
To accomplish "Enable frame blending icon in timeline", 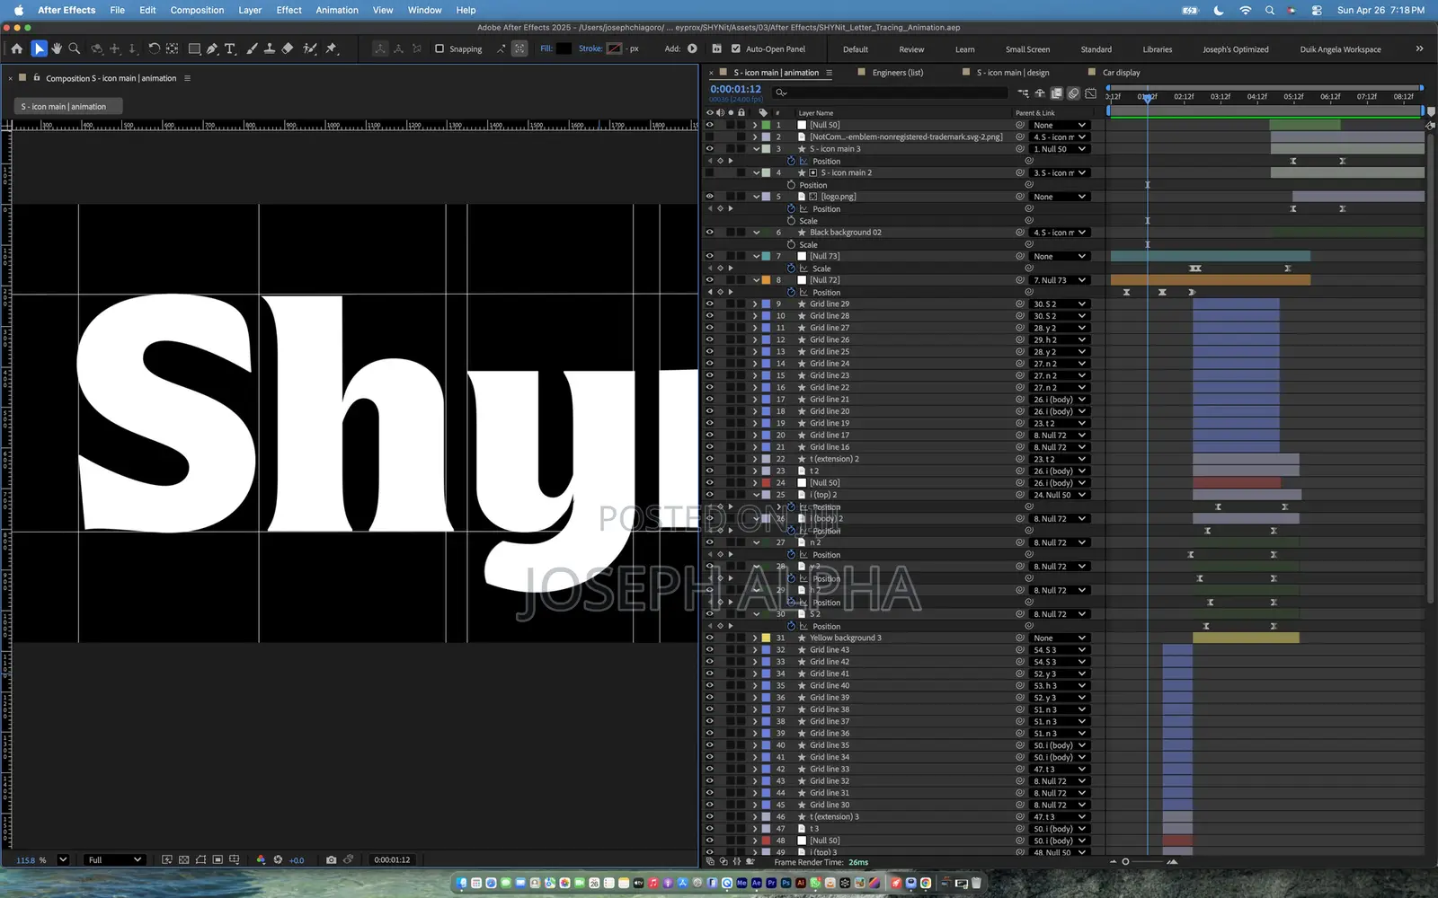I will click(1057, 92).
